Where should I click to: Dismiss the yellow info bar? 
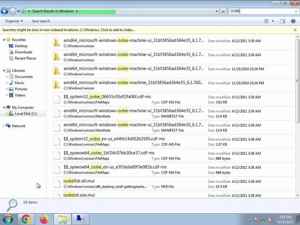pyautogui.click(x=295, y=30)
